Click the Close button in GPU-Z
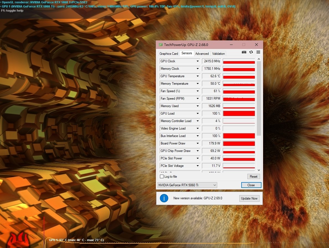 click(251, 185)
